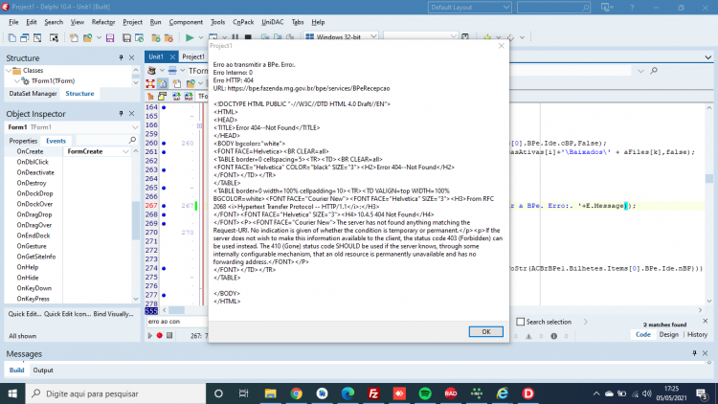The image size is (718, 404).
Task: Click the Object Inspector search magnifier icon
Action: click(x=132, y=140)
